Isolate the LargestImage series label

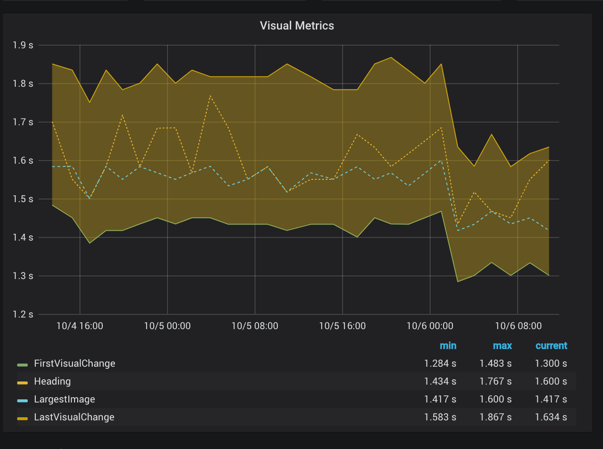(x=64, y=399)
